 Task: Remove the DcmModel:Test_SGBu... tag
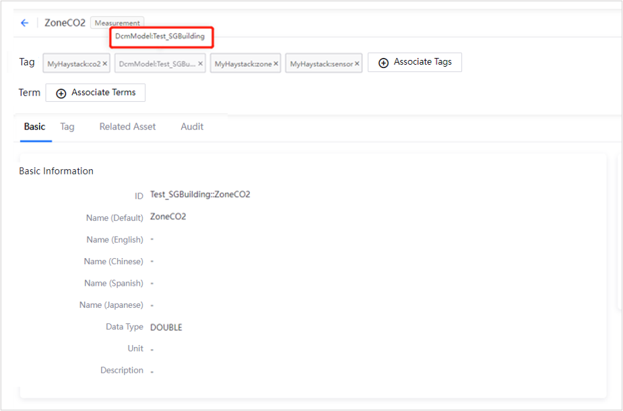point(200,64)
